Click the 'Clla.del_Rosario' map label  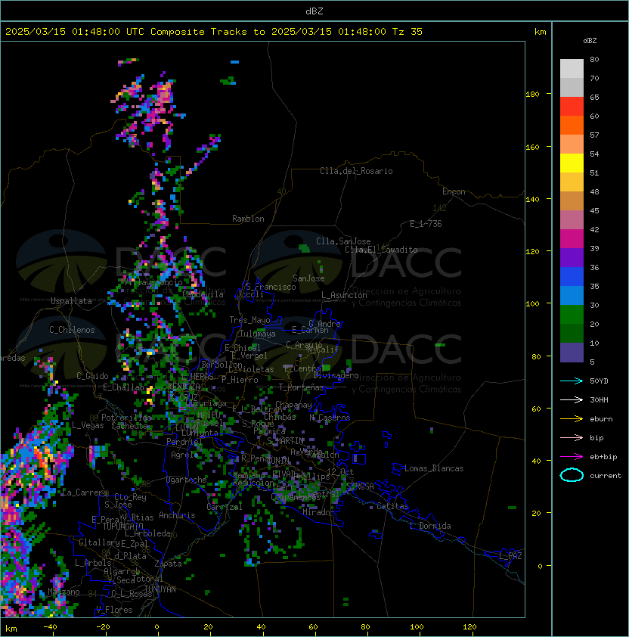[x=356, y=171]
